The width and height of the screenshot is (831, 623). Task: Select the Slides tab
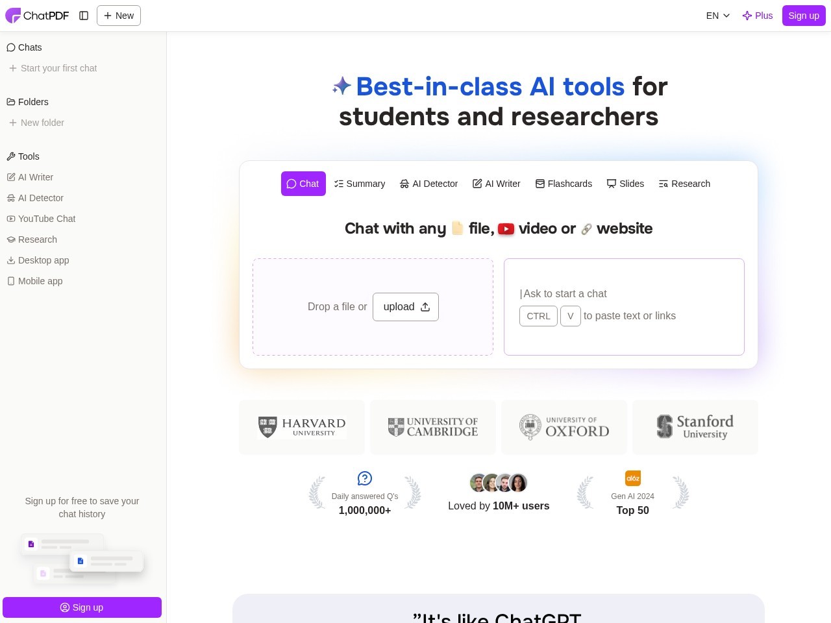click(x=625, y=184)
